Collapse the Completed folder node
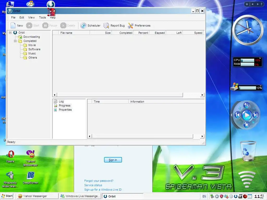The height and width of the screenshot is (200, 267). 15,41
